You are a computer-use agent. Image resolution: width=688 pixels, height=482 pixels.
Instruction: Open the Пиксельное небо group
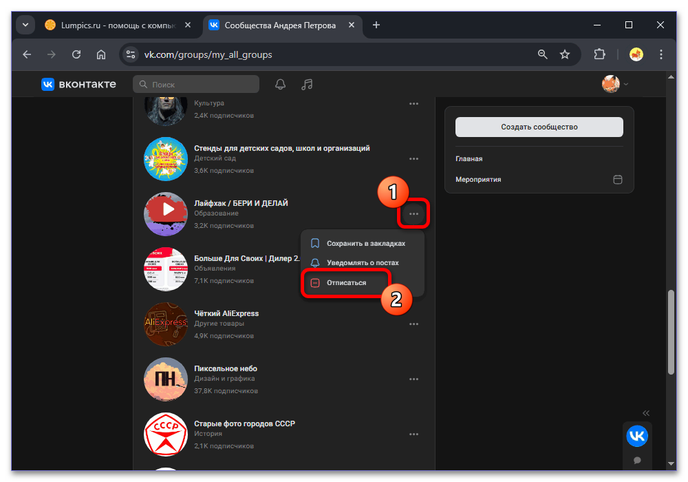point(226,369)
